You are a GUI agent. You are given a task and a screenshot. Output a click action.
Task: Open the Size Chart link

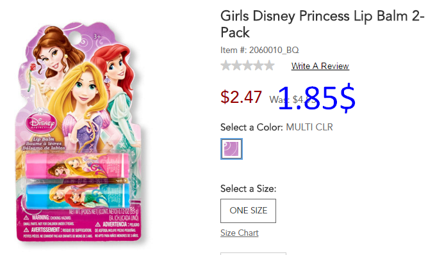point(240,233)
